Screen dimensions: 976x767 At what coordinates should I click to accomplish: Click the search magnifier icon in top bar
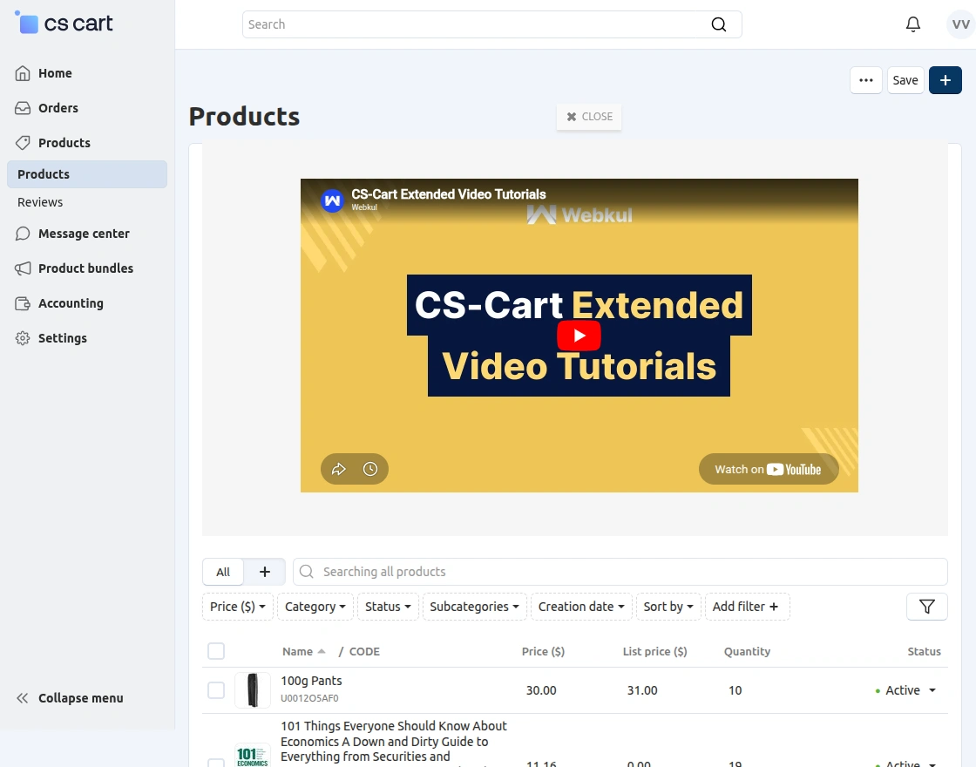718,24
